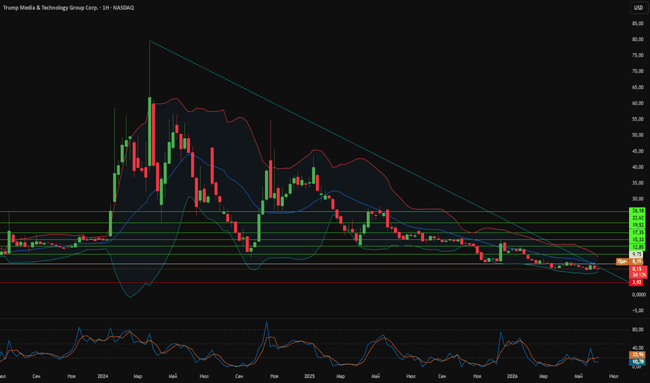This screenshot has height=383, width=650.
Task: Click the orange 8,19 pre-market price label
Action: click(636, 261)
